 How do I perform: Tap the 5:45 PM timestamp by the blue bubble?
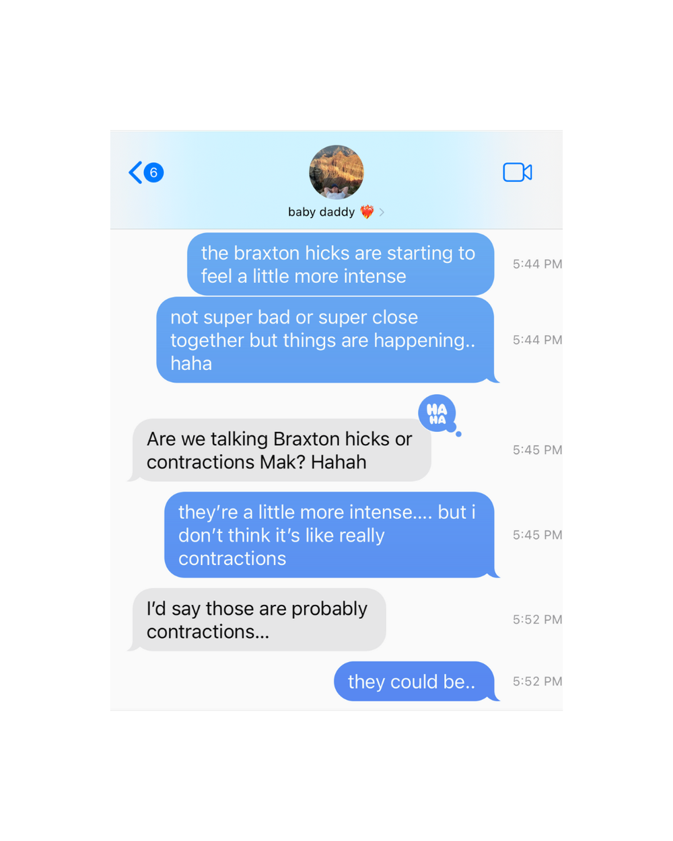pyautogui.click(x=537, y=535)
